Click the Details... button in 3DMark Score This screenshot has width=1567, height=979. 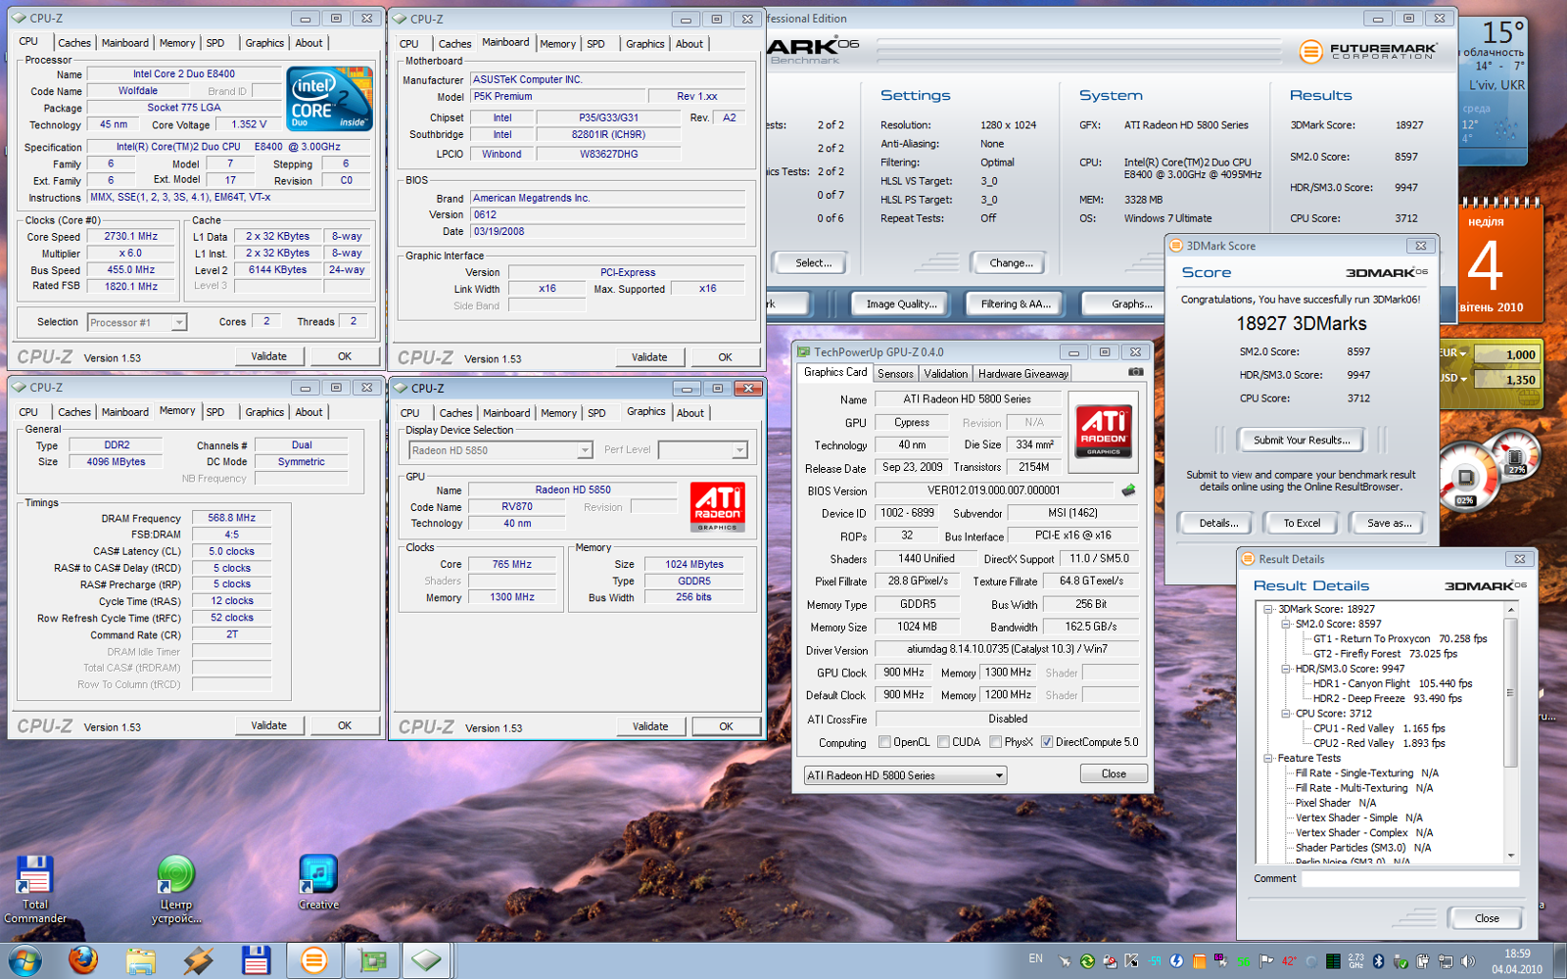(x=1218, y=523)
